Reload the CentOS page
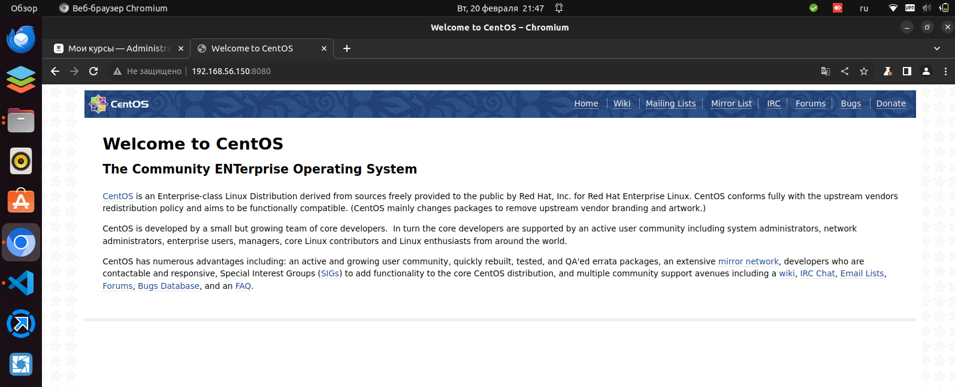Viewport: 955px width, 387px height. pos(93,71)
